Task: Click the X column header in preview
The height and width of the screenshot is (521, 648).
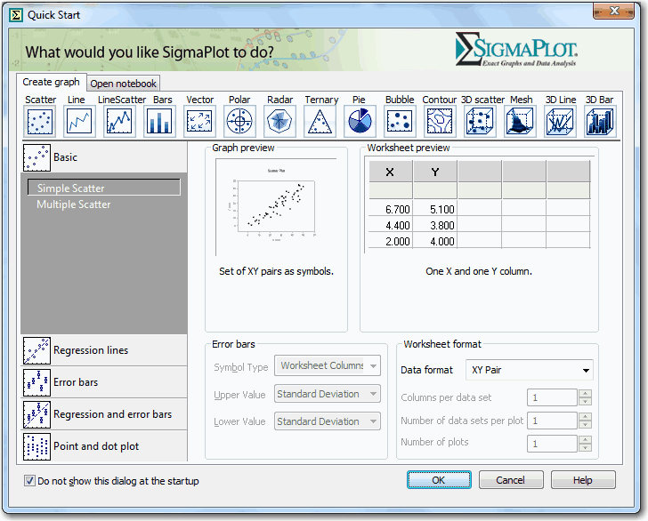Action: point(391,172)
